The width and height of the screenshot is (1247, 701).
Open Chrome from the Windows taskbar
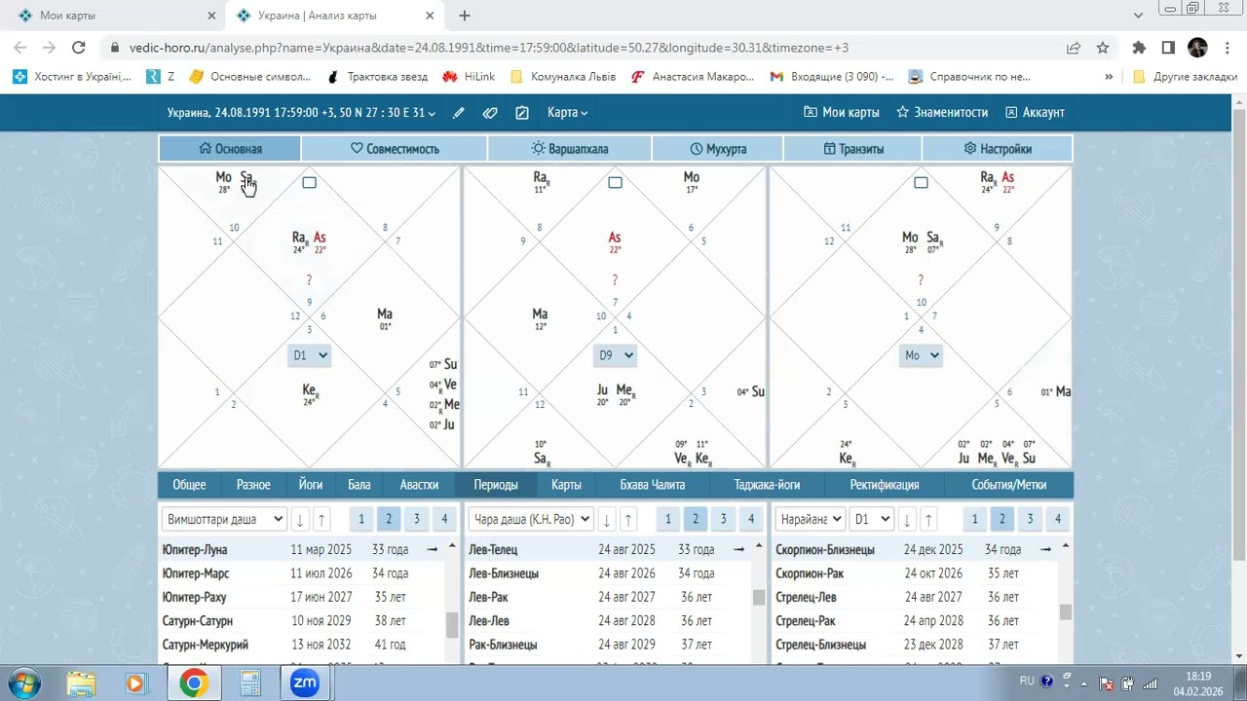(x=193, y=683)
